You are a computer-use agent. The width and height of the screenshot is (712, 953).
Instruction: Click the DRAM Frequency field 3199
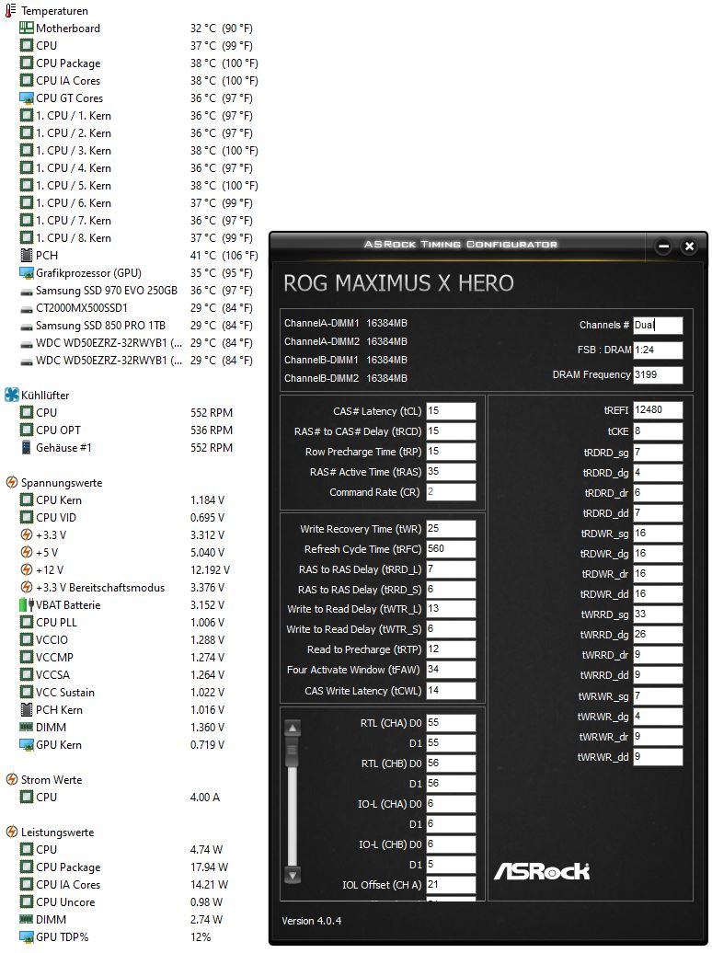coord(658,375)
